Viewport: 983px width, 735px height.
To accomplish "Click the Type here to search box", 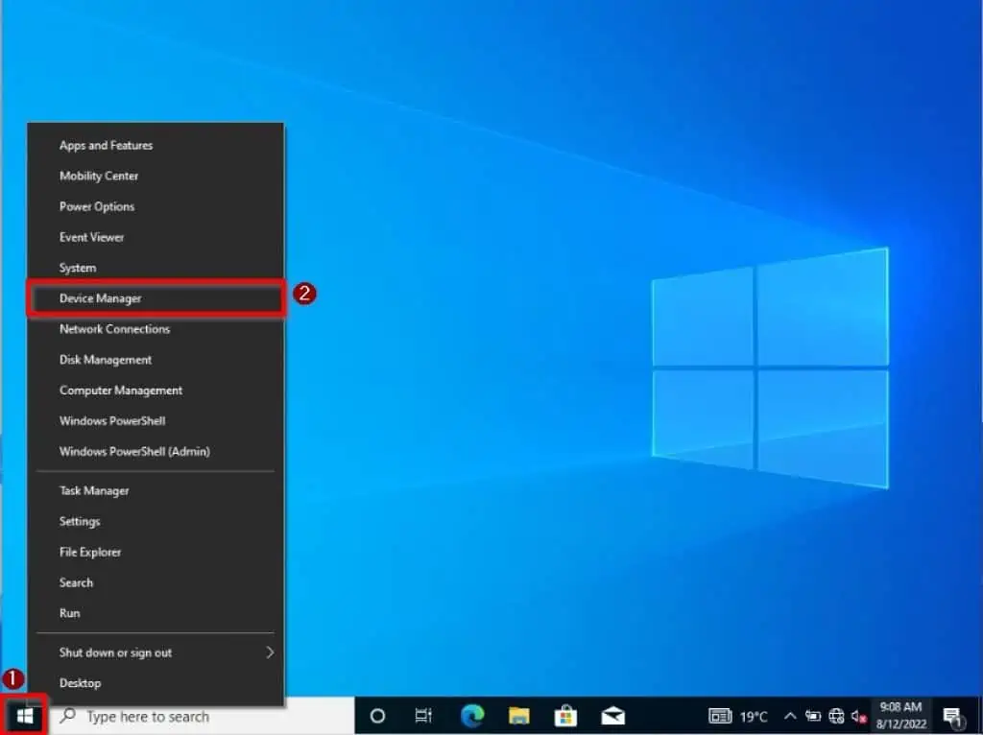I will (x=202, y=716).
